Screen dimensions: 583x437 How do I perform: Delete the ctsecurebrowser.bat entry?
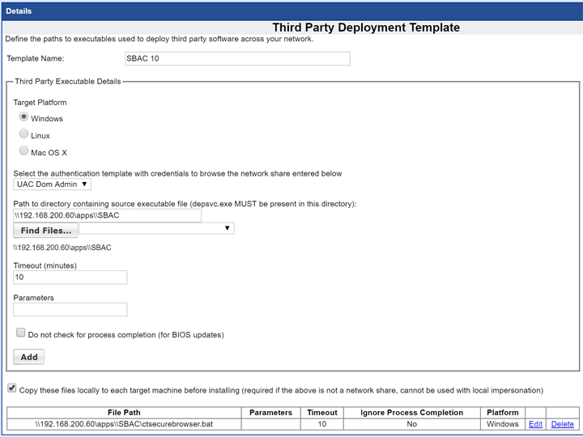(x=562, y=424)
